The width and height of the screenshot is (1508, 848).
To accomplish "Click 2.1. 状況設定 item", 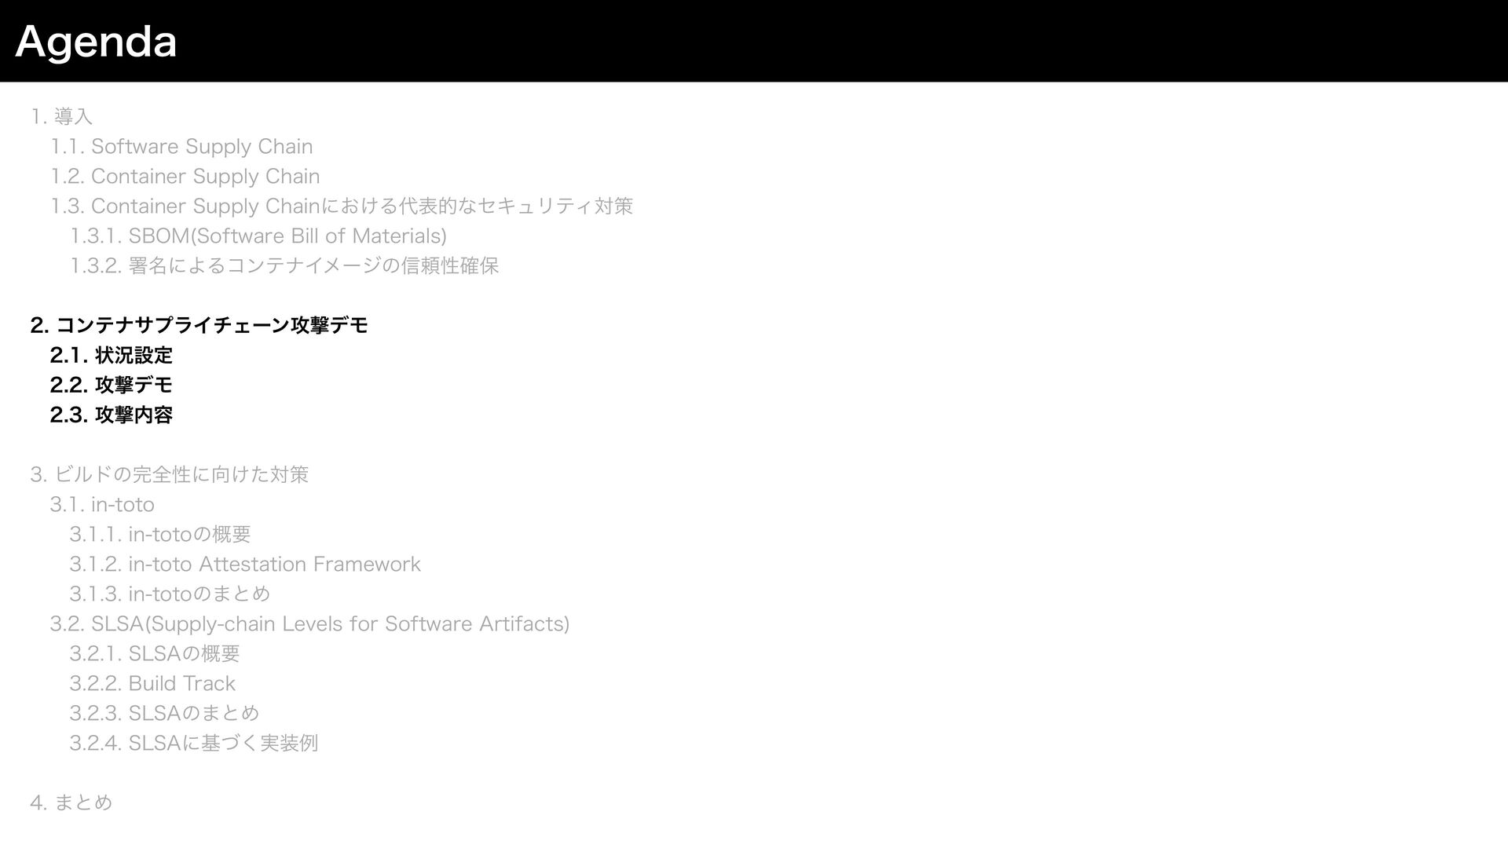I will (x=111, y=356).
